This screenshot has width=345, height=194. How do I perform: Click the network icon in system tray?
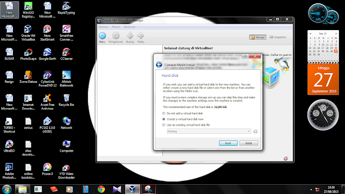pyautogui.click(x=318, y=189)
